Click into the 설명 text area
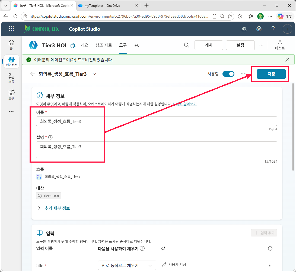The image size is (296, 272). coord(157,150)
